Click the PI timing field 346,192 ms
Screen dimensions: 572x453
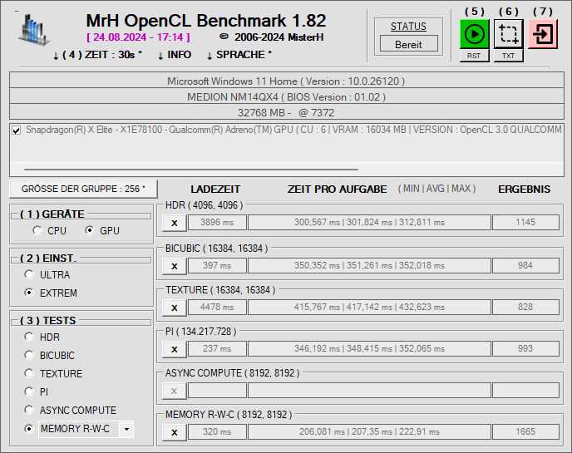coord(369,349)
